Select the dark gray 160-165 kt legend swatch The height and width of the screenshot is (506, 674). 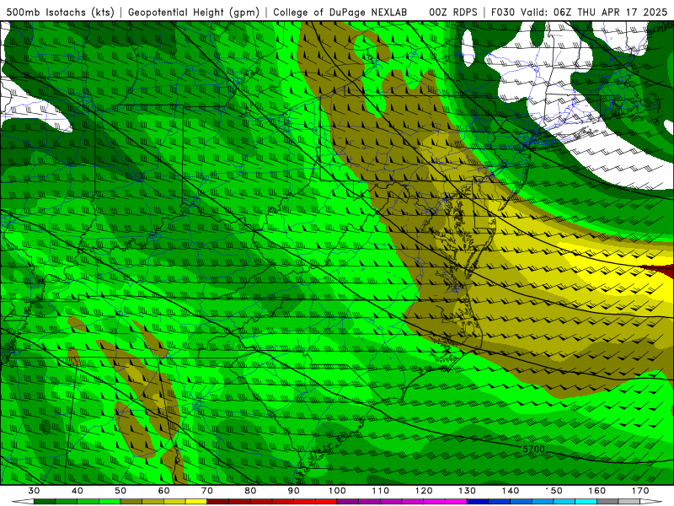(607, 502)
